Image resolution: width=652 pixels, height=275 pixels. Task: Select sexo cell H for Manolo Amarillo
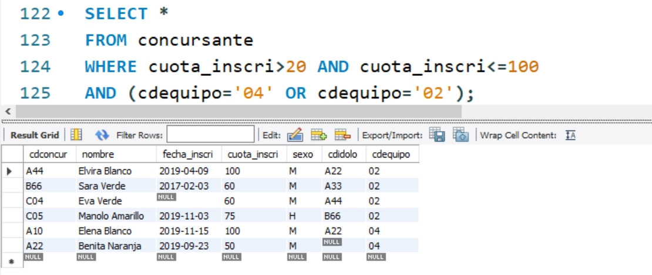pyautogui.click(x=304, y=216)
